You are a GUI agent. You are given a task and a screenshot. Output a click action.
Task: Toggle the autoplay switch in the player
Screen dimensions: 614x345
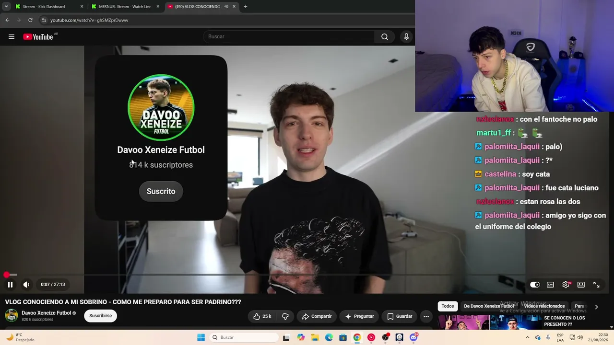[535, 285]
